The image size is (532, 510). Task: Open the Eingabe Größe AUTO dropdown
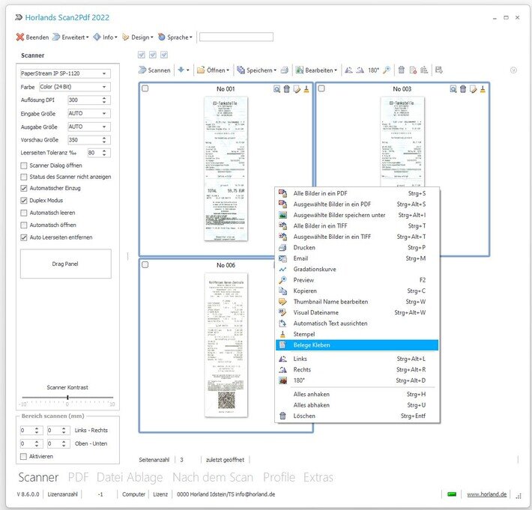coord(89,113)
